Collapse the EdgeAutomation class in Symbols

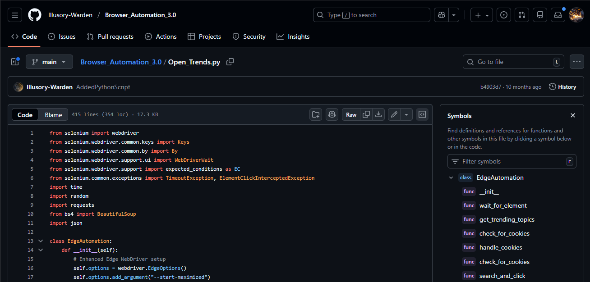point(451,177)
